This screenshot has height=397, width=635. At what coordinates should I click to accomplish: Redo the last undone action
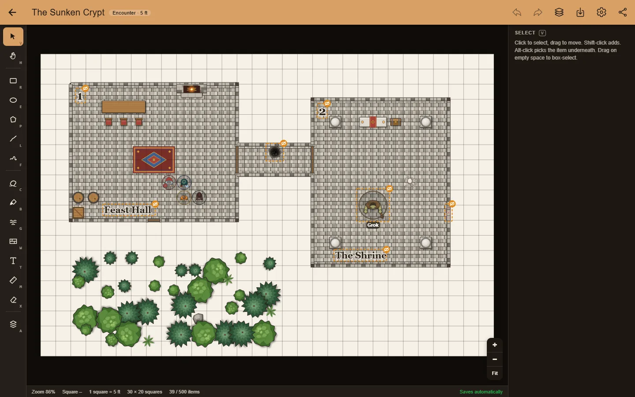coord(538,12)
